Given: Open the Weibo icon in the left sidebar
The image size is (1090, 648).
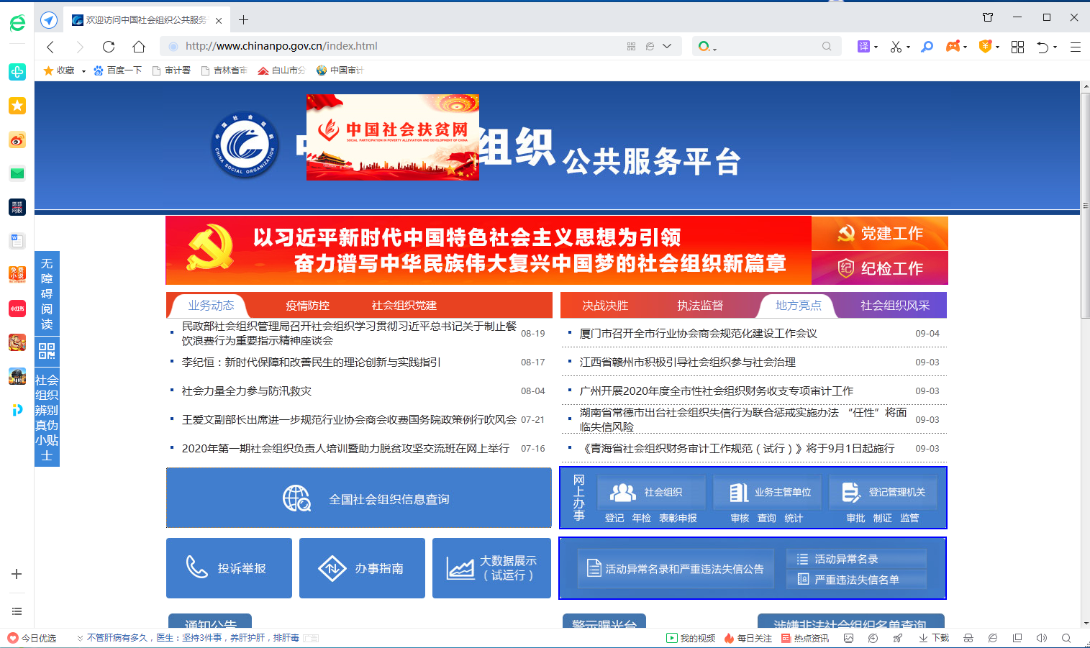Looking at the screenshot, I should pyautogui.click(x=17, y=140).
